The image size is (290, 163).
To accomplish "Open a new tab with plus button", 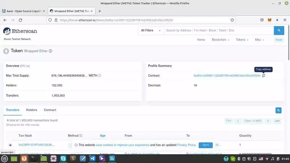I will pyautogui.click(x=100, y=11).
